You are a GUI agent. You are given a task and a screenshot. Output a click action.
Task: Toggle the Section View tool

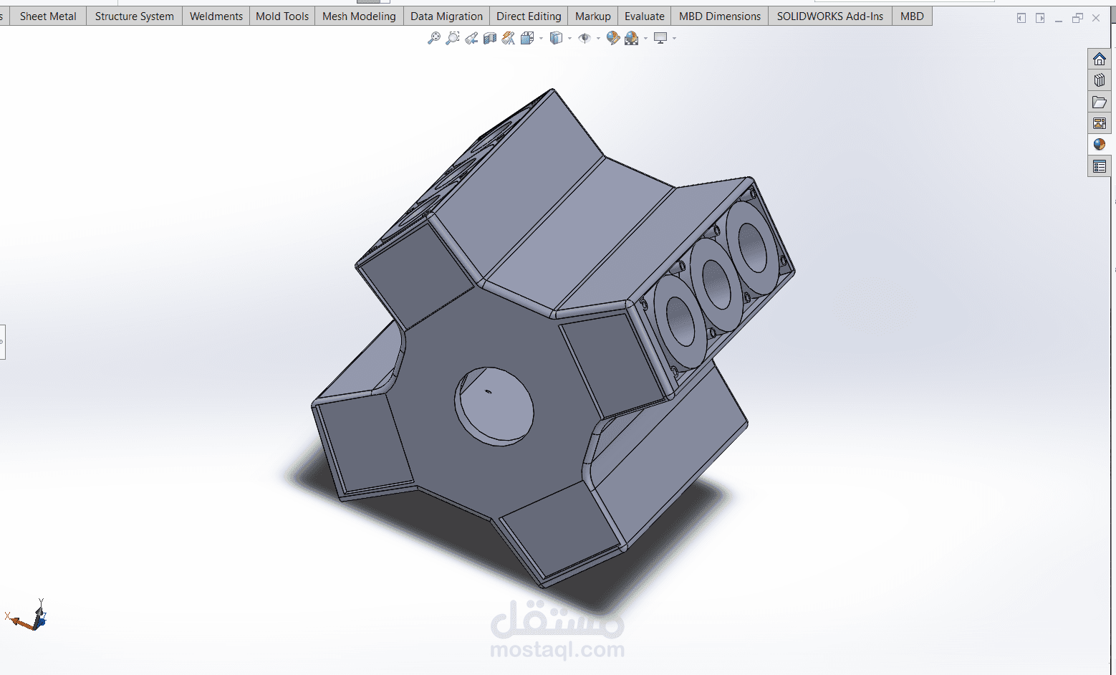coord(490,38)
